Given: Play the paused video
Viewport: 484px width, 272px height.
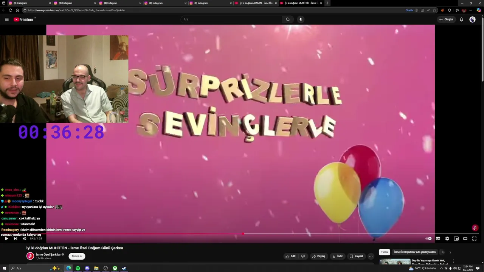Looking at the screenshot, I should [x=6, y=238].
